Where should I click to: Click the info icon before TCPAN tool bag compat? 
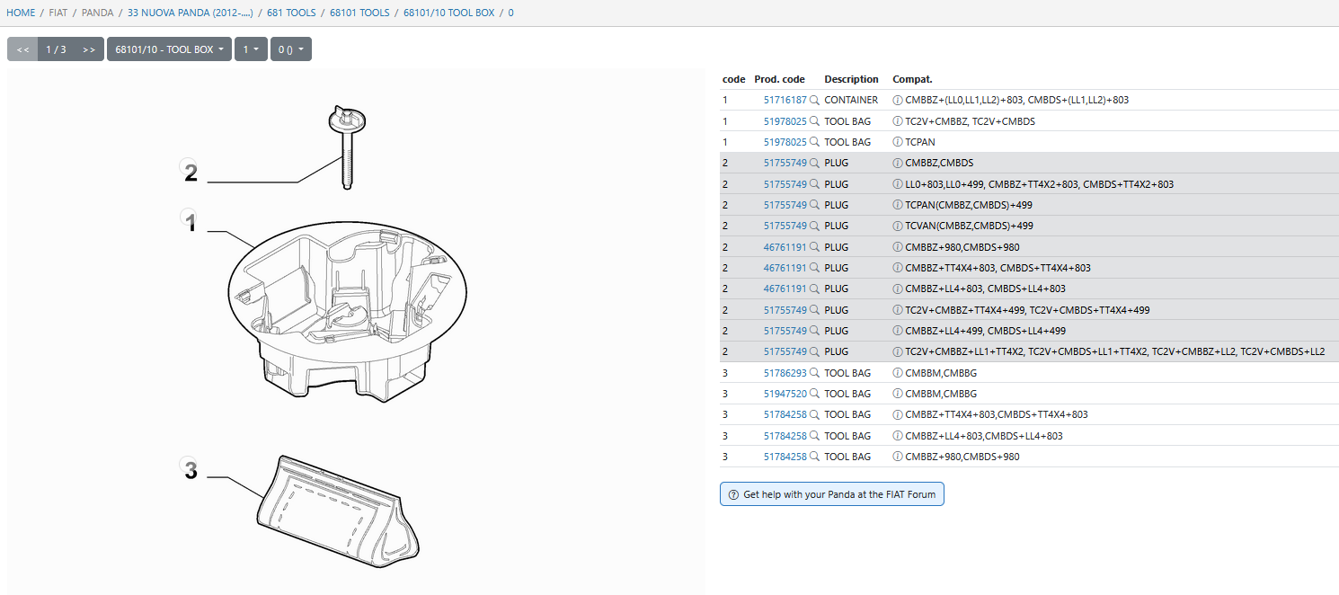897,142
